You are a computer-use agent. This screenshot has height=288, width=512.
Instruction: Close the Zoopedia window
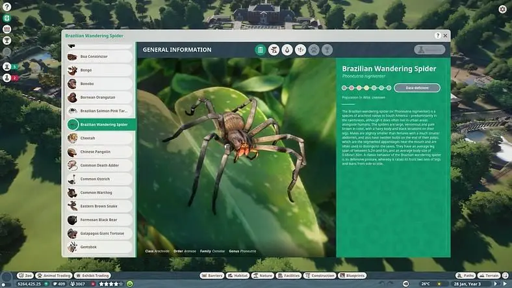tap(445, 36)
